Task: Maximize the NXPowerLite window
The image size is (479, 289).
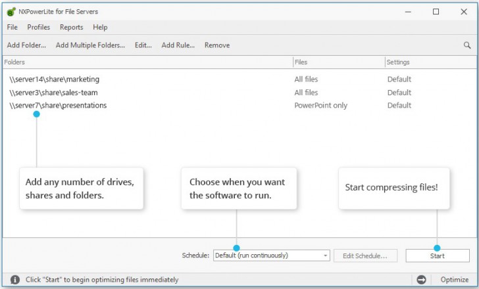Action: [436, 12]
